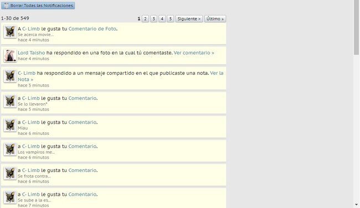360x208 pixels.
Task: Go to page 2 of notifications
Action: click(145, 19)
